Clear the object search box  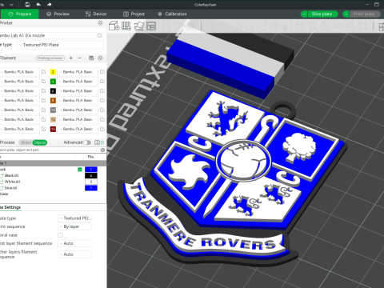tap(102, 150)
